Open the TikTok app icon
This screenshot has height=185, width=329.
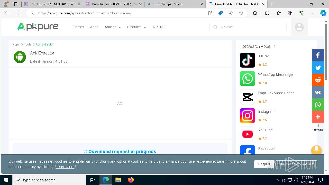point(248,60)
